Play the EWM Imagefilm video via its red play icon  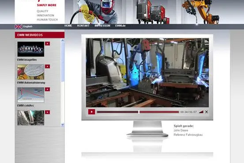click(x=48, y=43)
